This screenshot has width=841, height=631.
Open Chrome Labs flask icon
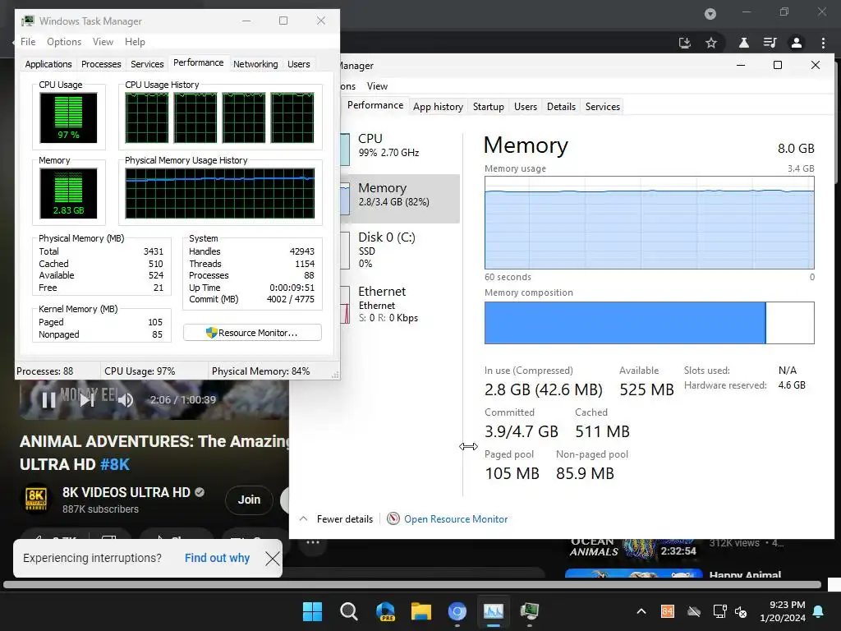(x=744, y=43)
